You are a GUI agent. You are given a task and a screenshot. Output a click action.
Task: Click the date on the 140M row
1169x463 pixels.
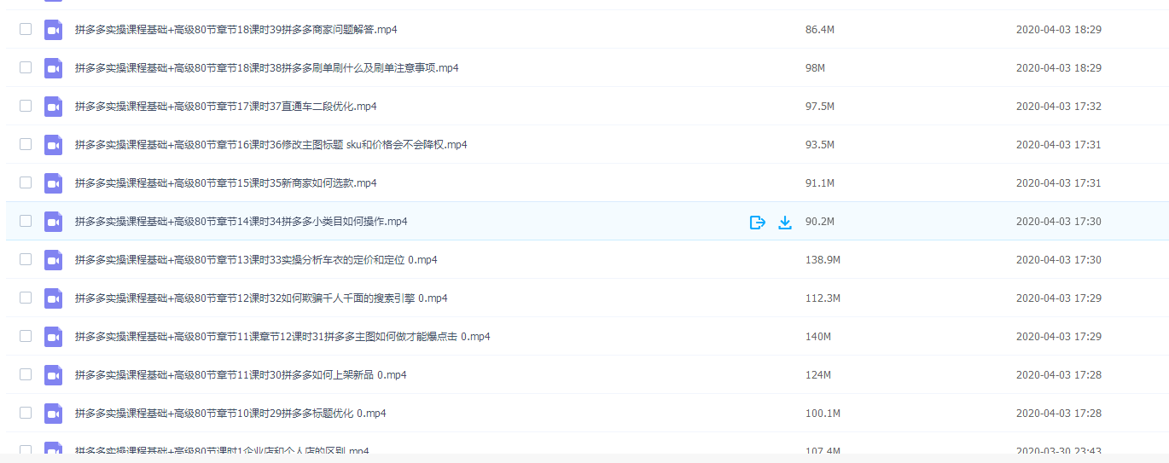point(1059,337)
